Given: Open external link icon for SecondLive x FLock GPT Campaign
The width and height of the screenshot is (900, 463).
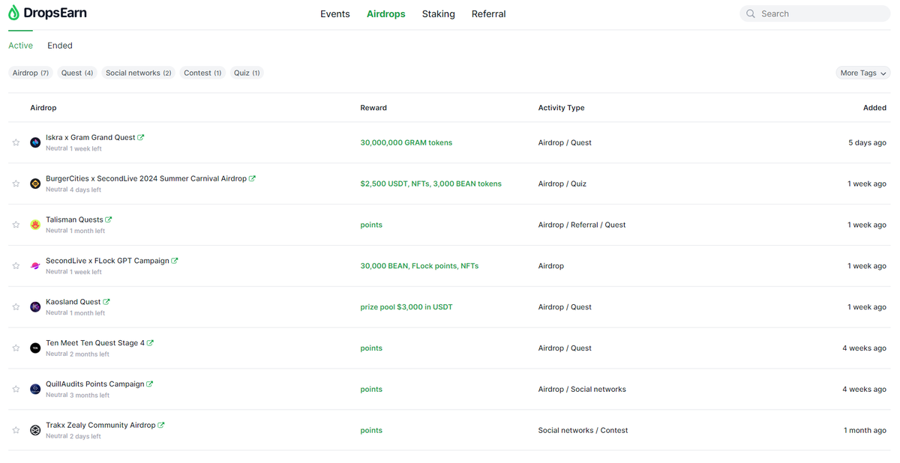Looking at the screenshot, I should [x=175, y=261].
